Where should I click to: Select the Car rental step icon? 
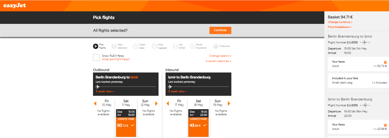(x=175, y=46)
